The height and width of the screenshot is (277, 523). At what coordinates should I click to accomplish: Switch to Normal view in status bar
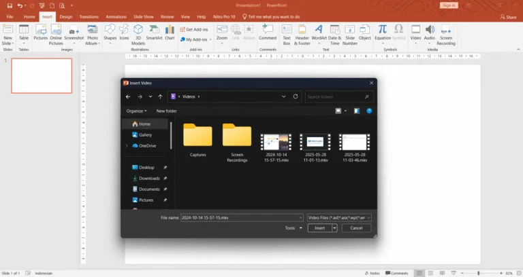(x=419, y=274)
